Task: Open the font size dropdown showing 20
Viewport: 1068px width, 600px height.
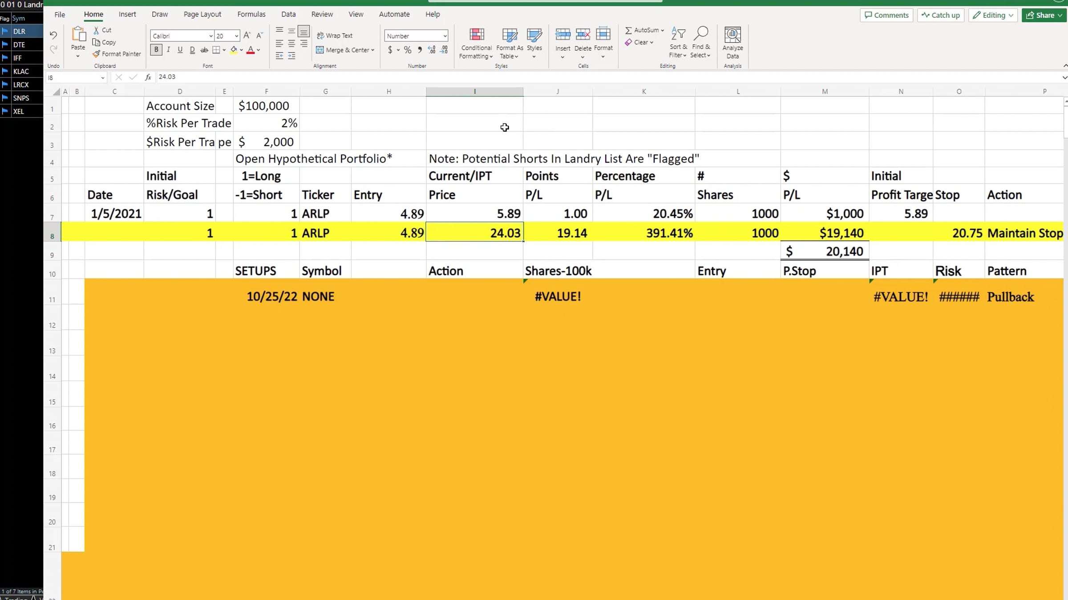Action: tap(236, 36)
